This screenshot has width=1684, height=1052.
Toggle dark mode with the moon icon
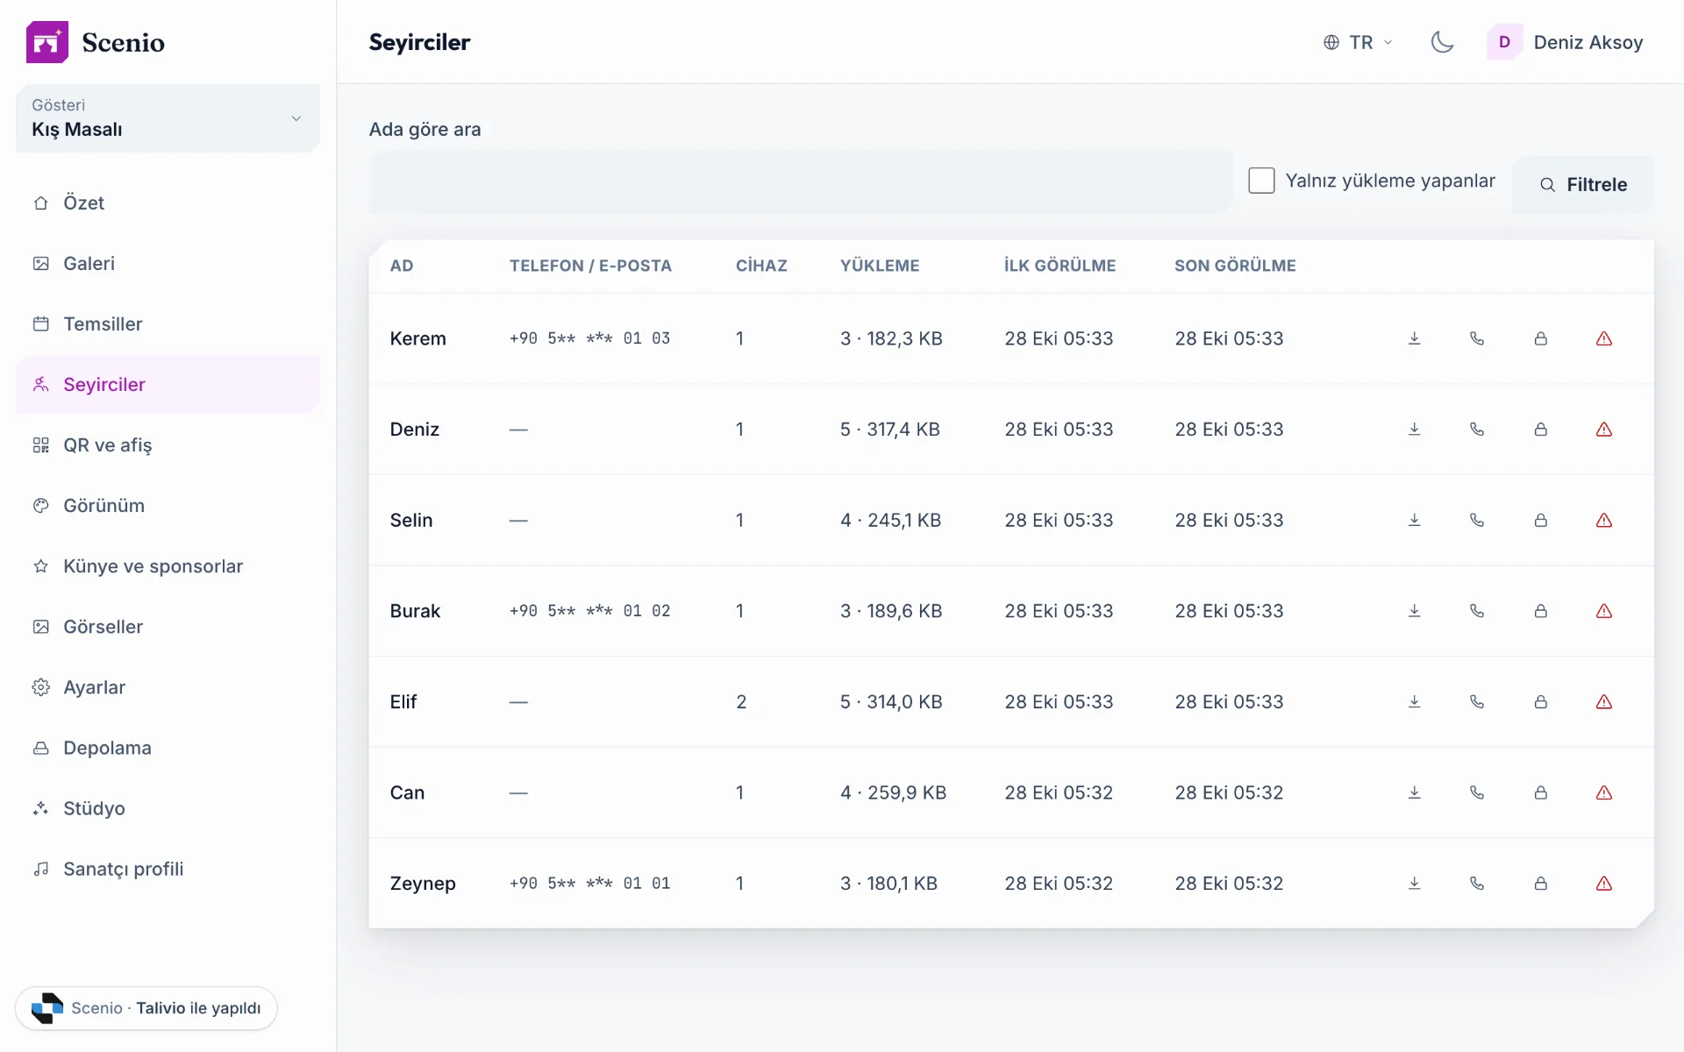tap(1442, 42)
